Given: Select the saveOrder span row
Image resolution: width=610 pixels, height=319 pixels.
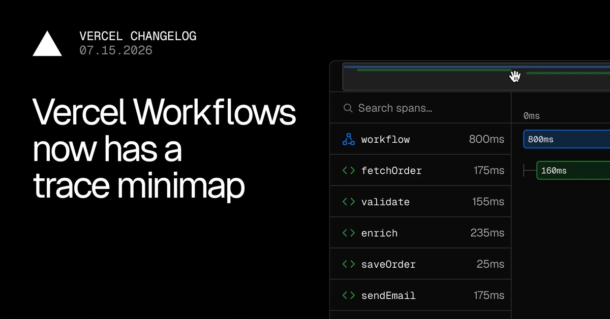Looking at the screenshot, I should point(420,264).
